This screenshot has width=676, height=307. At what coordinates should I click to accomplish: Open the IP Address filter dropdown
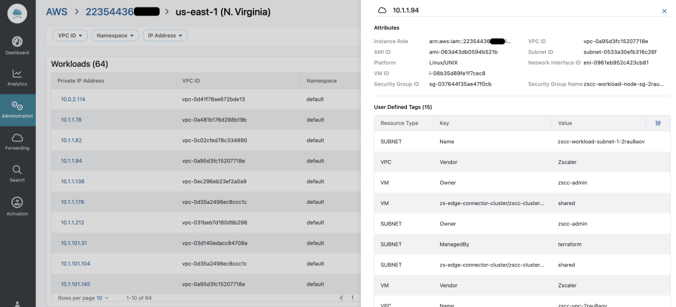click(165, 36)
